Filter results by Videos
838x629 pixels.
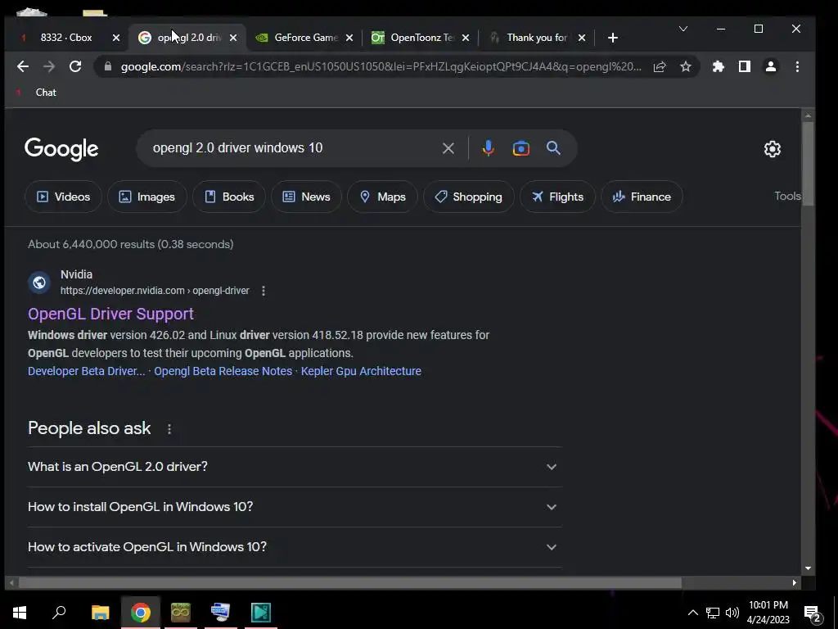(x=63, y=197)
